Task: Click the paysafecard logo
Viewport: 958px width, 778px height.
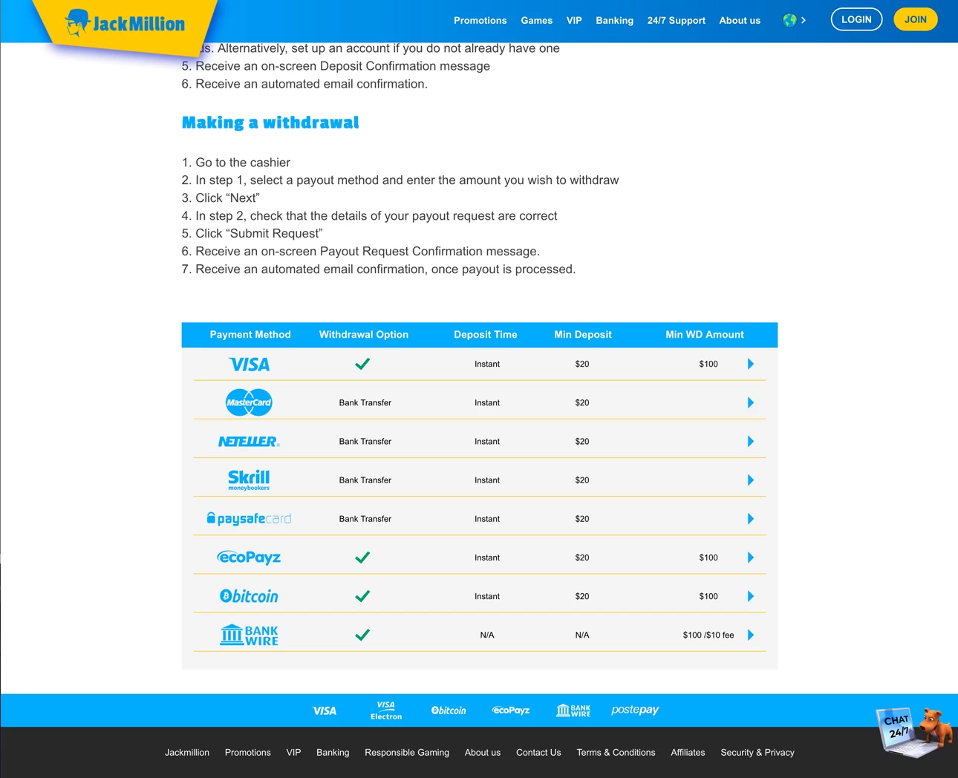Action: pos(249,519)
